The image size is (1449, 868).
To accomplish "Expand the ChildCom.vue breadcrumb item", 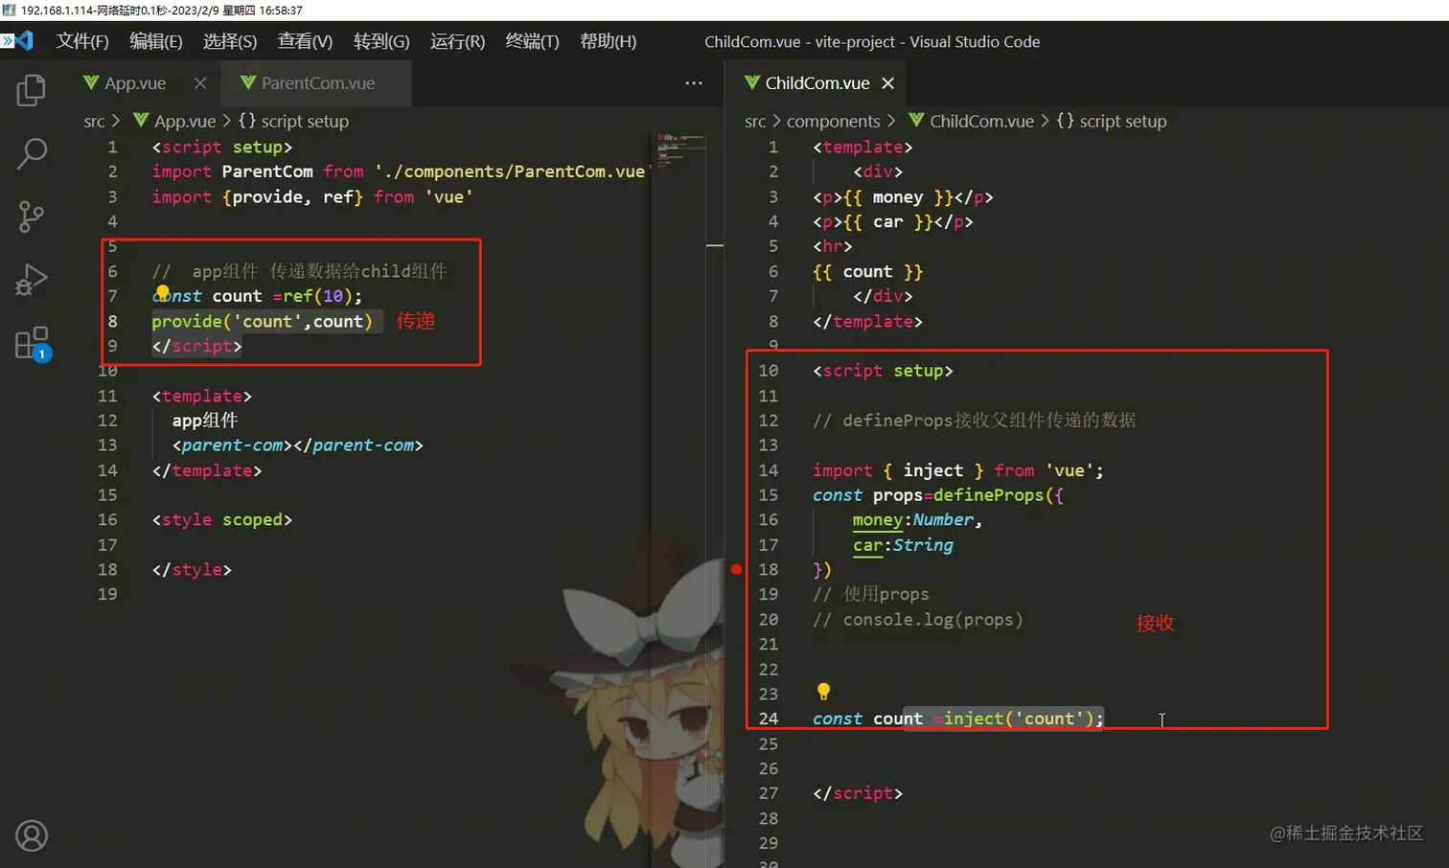I will [x=972, y=122].
